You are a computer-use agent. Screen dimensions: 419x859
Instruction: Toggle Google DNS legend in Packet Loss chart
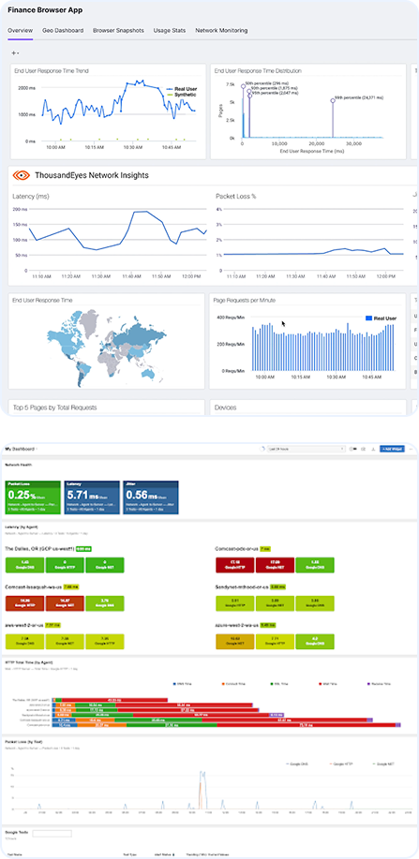(298, 763)
